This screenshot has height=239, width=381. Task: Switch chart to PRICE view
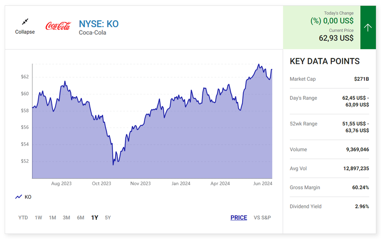(x=239, y=218)
